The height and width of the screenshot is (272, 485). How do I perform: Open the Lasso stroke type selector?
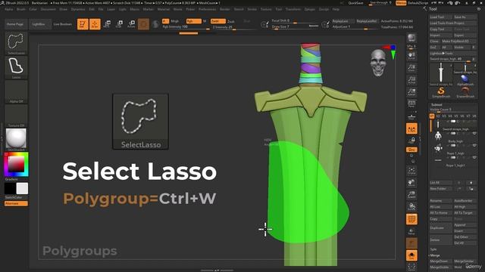16,67
